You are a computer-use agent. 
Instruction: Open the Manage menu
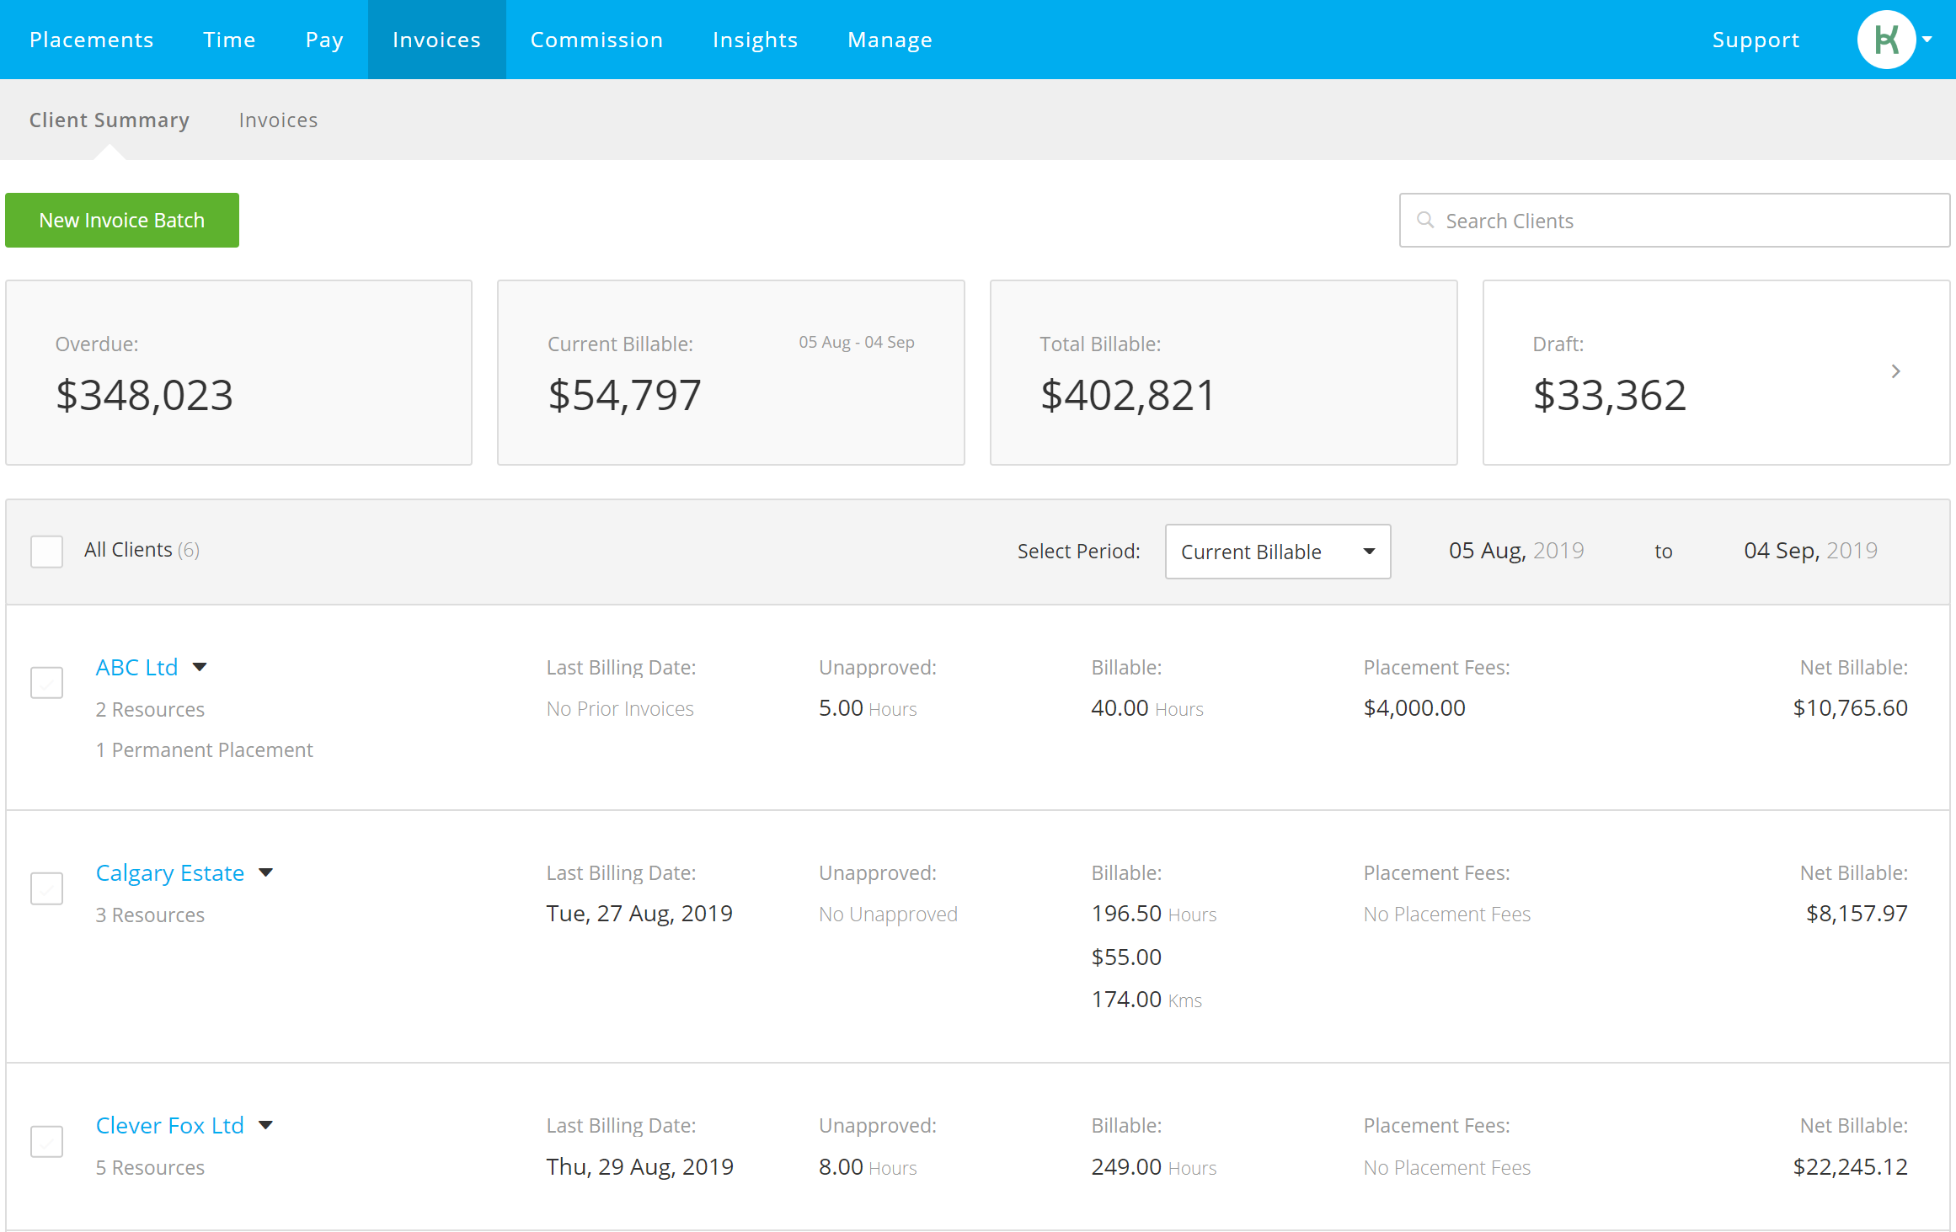click(x=890, y=40)
